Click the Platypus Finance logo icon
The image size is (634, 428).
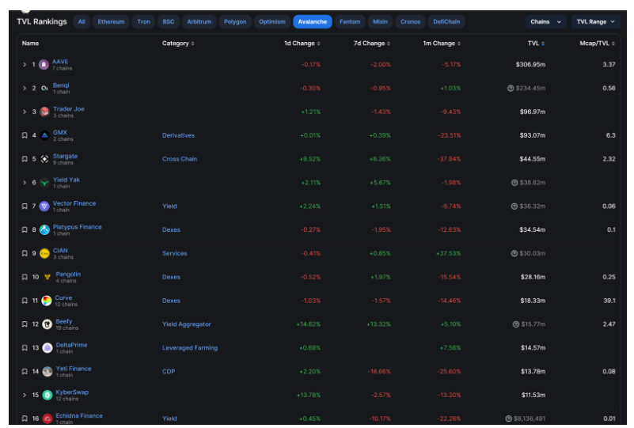44,230
